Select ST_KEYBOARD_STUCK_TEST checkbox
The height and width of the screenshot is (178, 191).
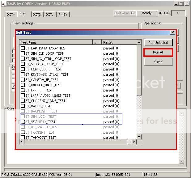[23, 74]
